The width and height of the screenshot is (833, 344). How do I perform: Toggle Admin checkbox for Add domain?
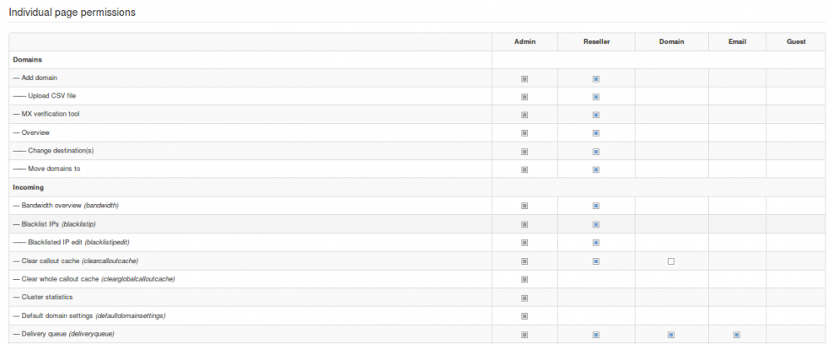tap(525, 79)
